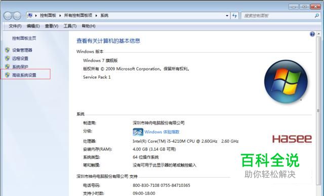Screen dimensions: 324x196
Task: Click the shield icon beside 高级系统设置
Action: pyautogui.click(x=7, y=75)
